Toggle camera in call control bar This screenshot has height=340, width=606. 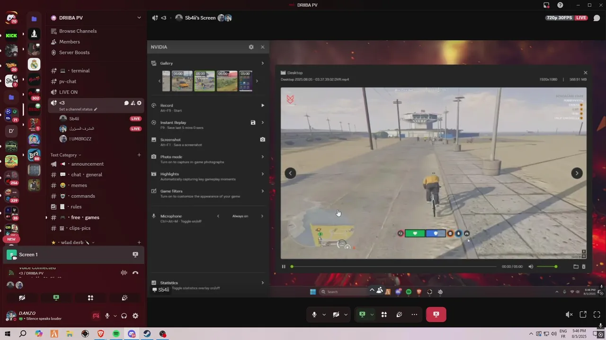(336, 314)
